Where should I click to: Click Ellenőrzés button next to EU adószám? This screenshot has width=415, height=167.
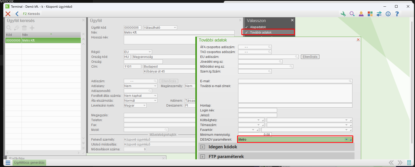pos(310,57)
